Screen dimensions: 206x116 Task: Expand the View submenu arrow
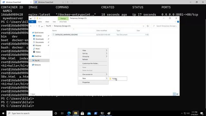click(x=107, y=50)
